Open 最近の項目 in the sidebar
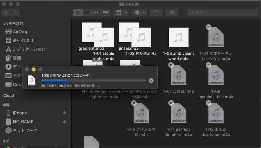The height and width of the screenshot is (148, 261). tap(23, 40)
